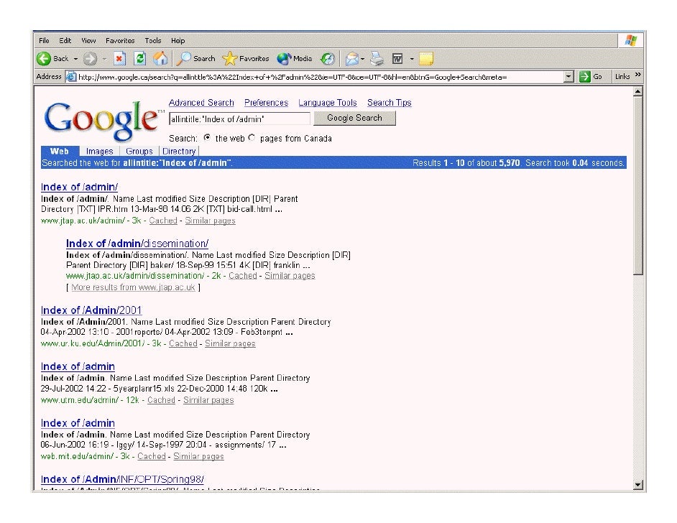677x523 pixels.
Task: Refresh the page with green arrows icon
Action: click(x=140, y=59)
